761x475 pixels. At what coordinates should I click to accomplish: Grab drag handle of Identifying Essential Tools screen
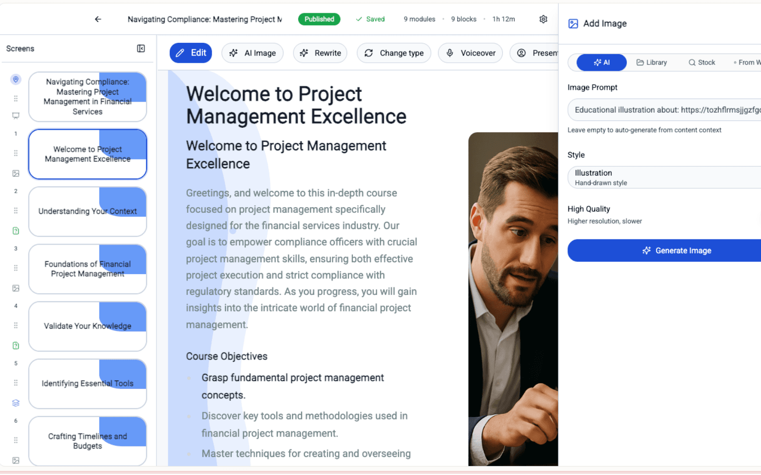pyautogui.click(x=16, y=383)
